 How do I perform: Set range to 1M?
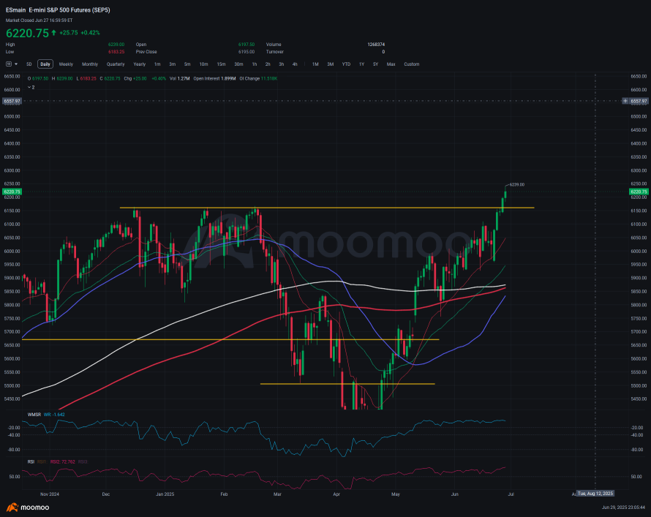(x=315, y=64)
